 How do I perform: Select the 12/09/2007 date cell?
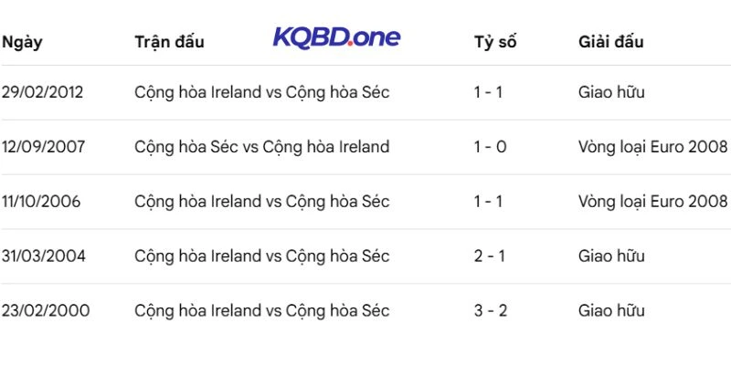[44, 147]
